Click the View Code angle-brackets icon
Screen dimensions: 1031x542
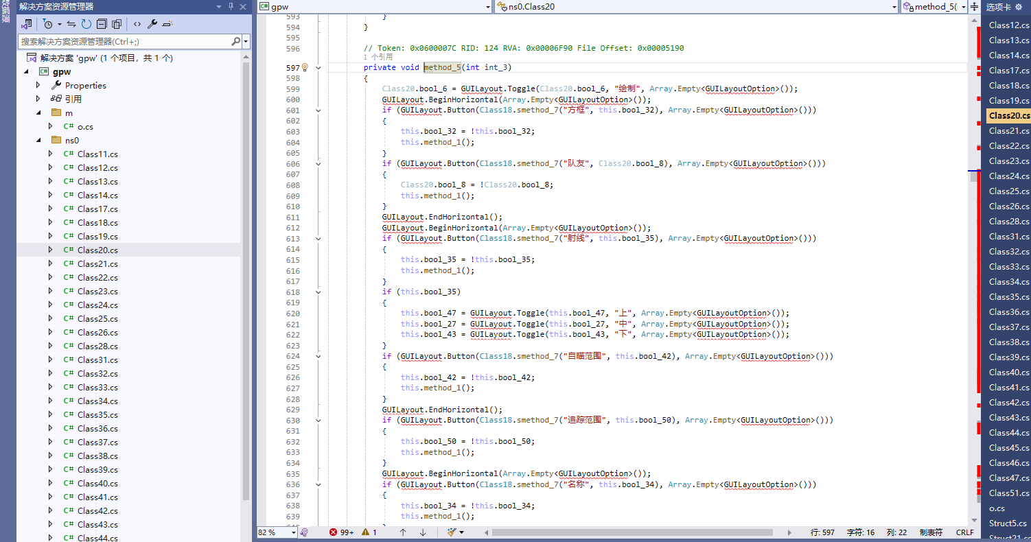137,24
